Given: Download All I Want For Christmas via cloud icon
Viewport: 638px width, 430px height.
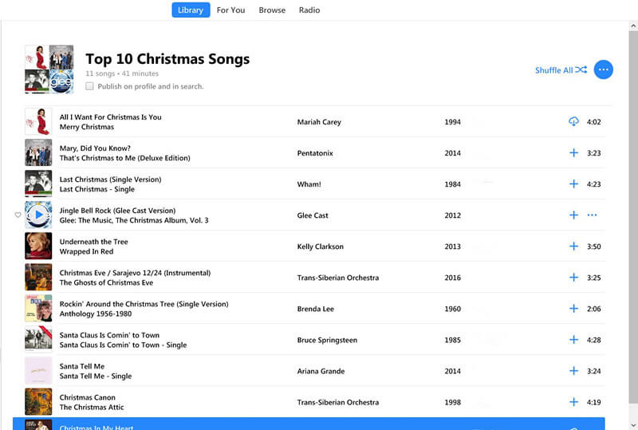Looking at the screenshot, I should pos(573,121).
